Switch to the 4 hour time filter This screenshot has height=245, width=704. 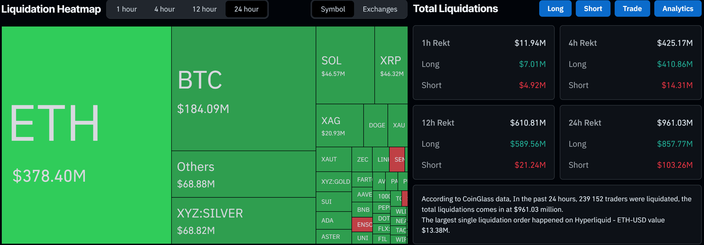[164, 9]
